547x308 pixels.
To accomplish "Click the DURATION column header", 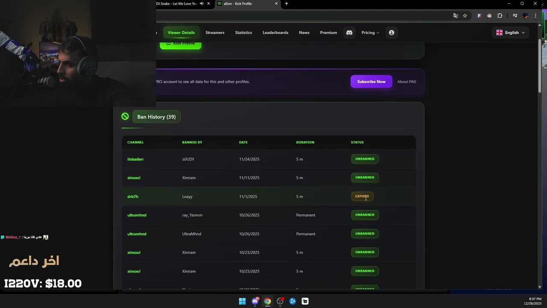I will (x=305, y=142).
